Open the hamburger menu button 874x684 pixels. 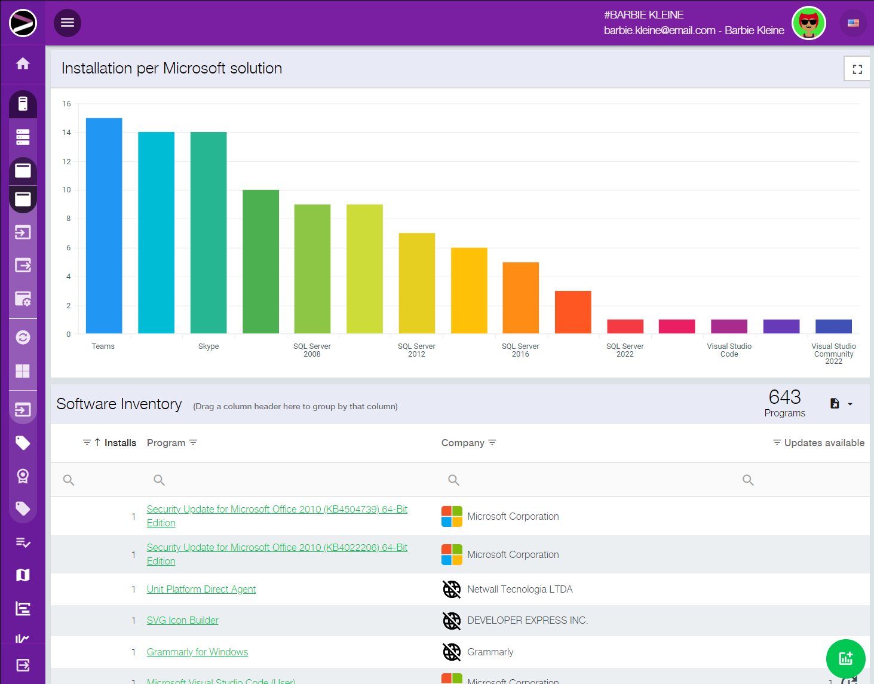click(68, 23)
